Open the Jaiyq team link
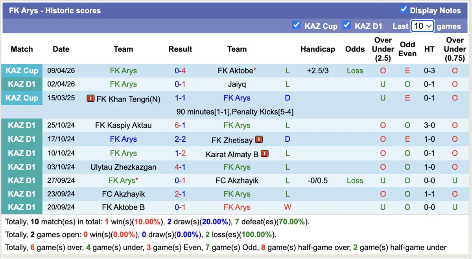Viewport: 472px width, 259px height. pyautogui.click(x=237, y=84)
